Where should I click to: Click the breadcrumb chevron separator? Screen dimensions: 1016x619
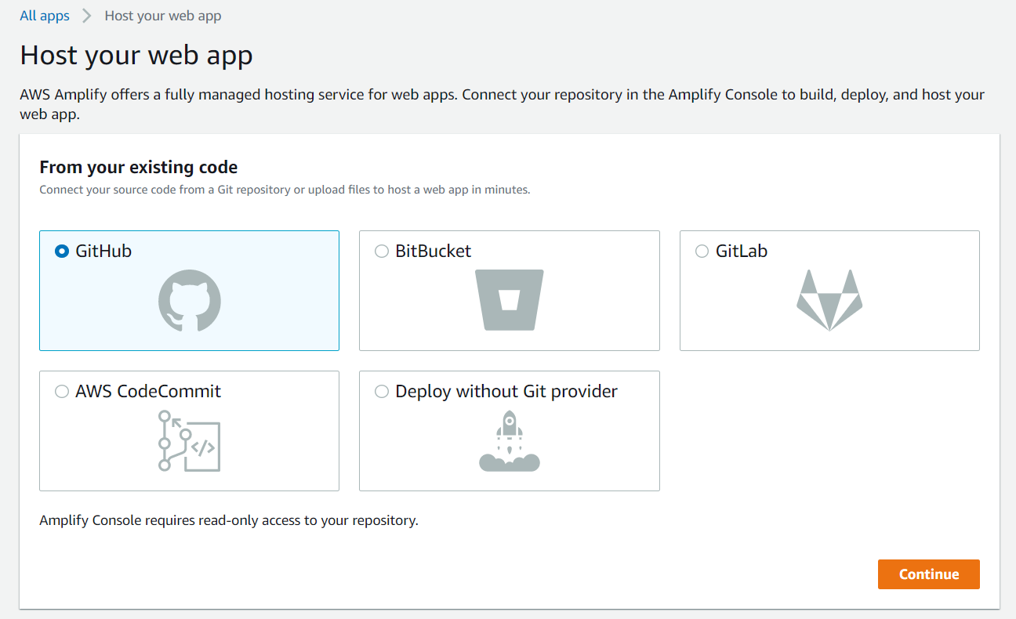[87, 16]
